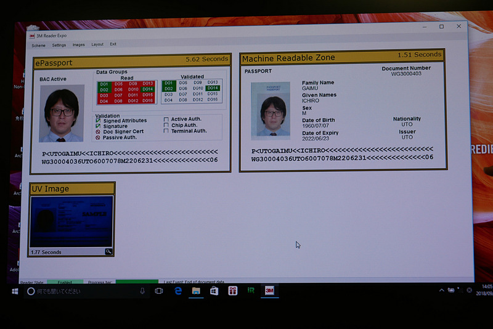Click the UV Image panel header
The width and height of the screenshot is (493, 329).
(72, 189)
